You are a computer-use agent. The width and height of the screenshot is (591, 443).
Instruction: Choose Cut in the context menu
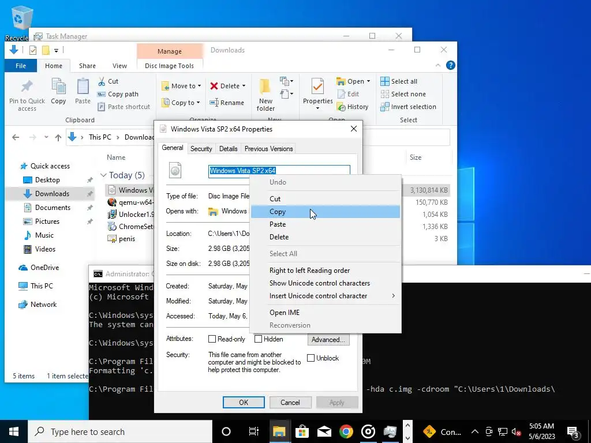(x=325, y=199)
